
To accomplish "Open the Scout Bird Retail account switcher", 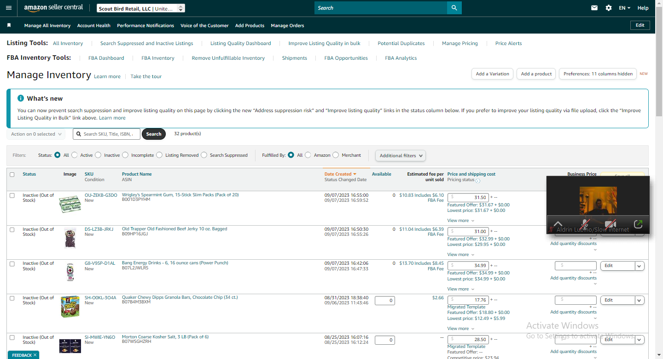I will click(x=141, y=8).
